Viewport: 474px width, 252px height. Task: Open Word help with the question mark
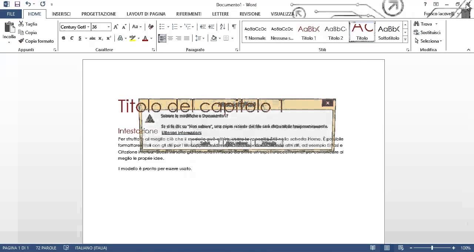(x=425, y=4)
